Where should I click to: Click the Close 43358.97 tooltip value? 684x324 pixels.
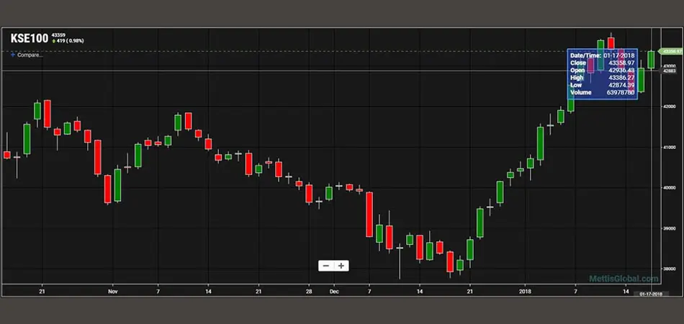621,63
